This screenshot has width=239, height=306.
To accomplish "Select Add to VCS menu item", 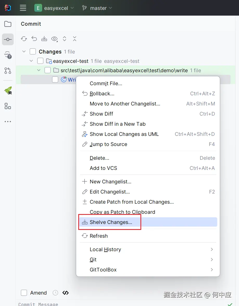I will pos(148,168).
